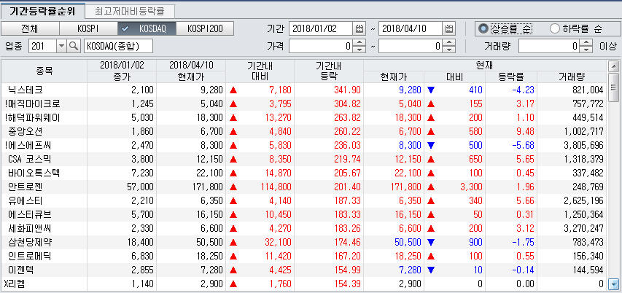The height and width of the screenshot is (293, 622).
Task: Open the end date calendar picker
Action: coord(449,28)
